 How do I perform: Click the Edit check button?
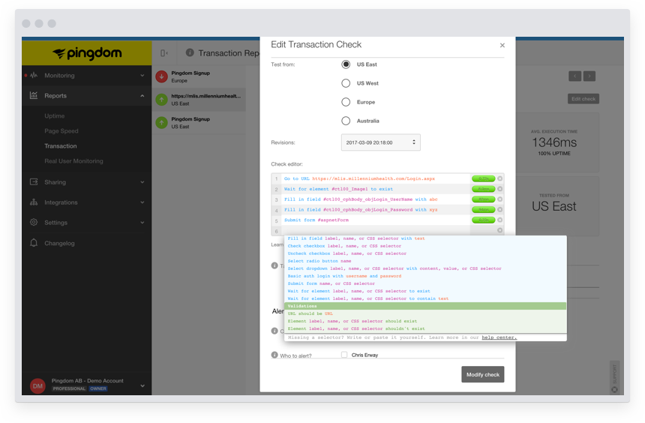click(x=583, y=99)
